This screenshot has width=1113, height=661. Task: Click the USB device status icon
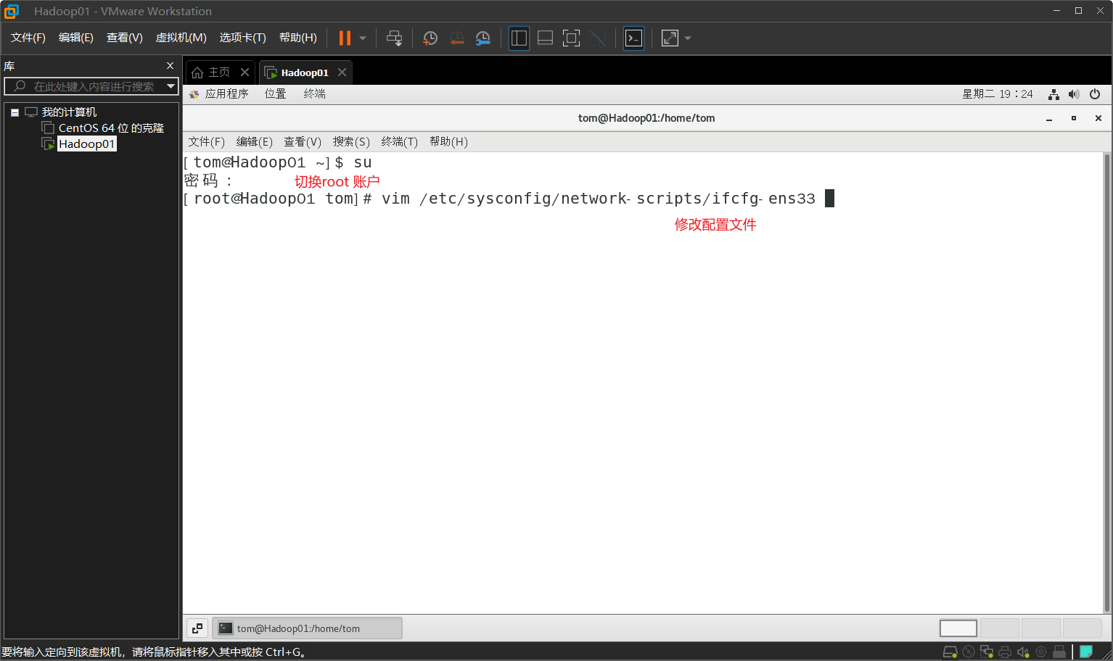1059,652
